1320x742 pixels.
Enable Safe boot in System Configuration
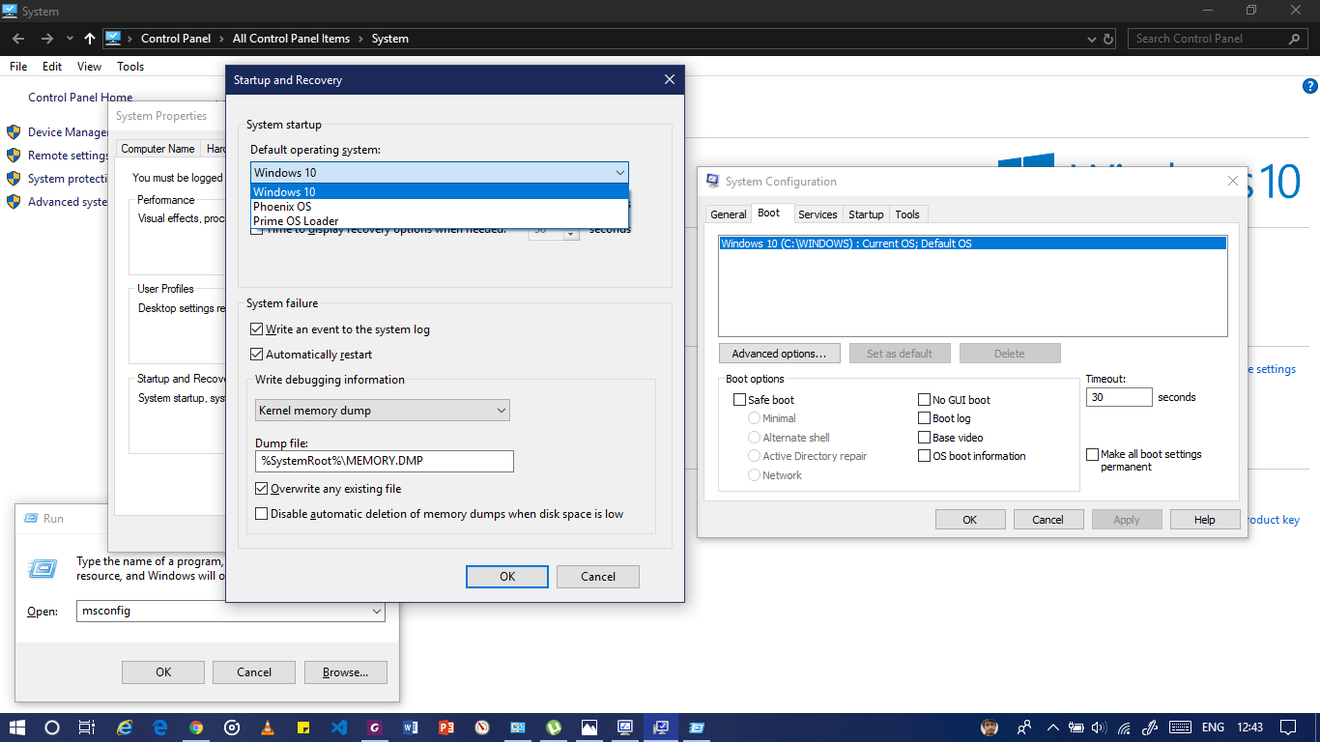tap(739, 400)
